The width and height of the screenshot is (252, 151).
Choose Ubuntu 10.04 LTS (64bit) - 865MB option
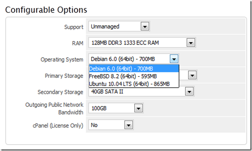coord(134,84)
